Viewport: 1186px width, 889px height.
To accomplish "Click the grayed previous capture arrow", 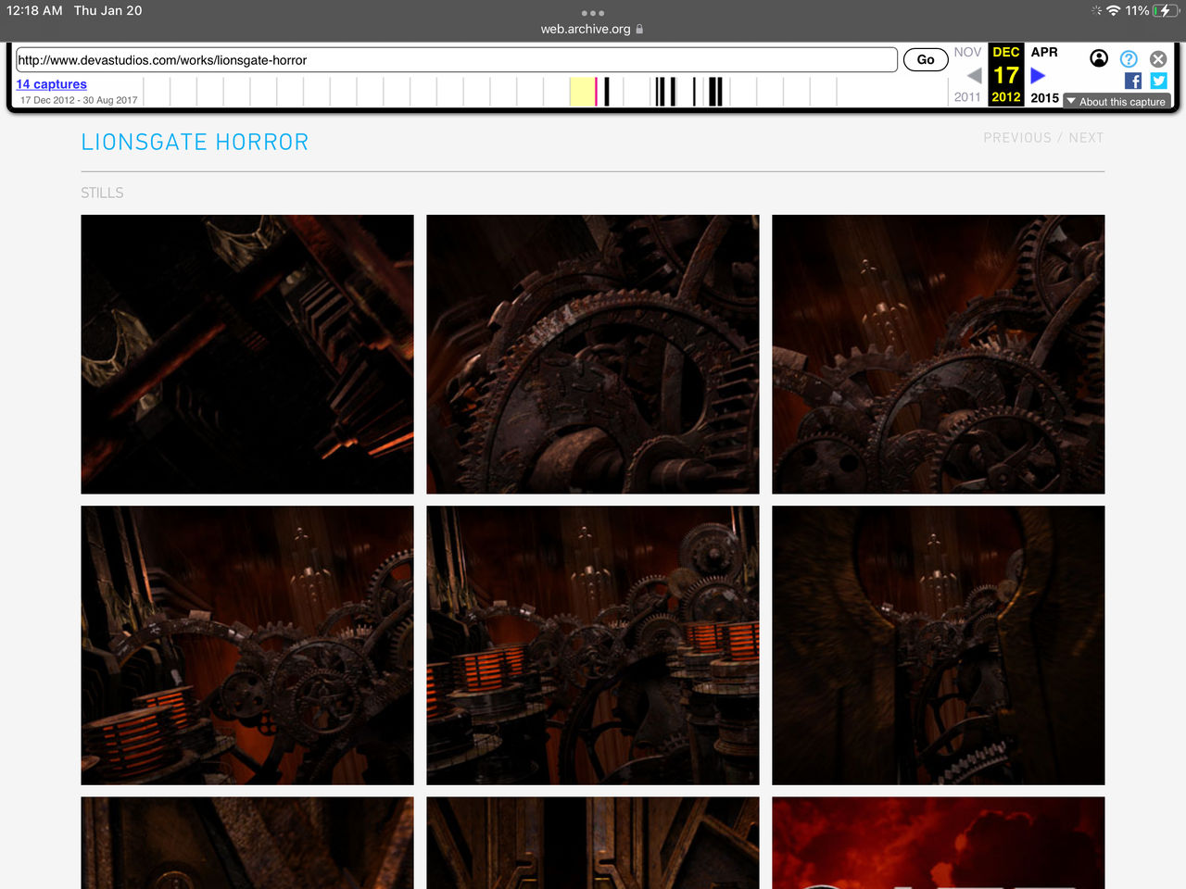I will [x=974, y=75].
